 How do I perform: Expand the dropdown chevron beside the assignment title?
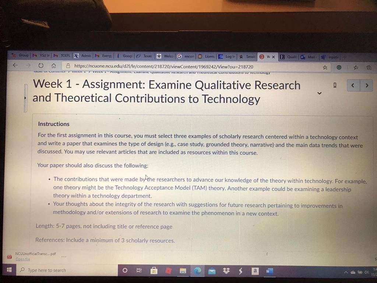click(319, 93)
